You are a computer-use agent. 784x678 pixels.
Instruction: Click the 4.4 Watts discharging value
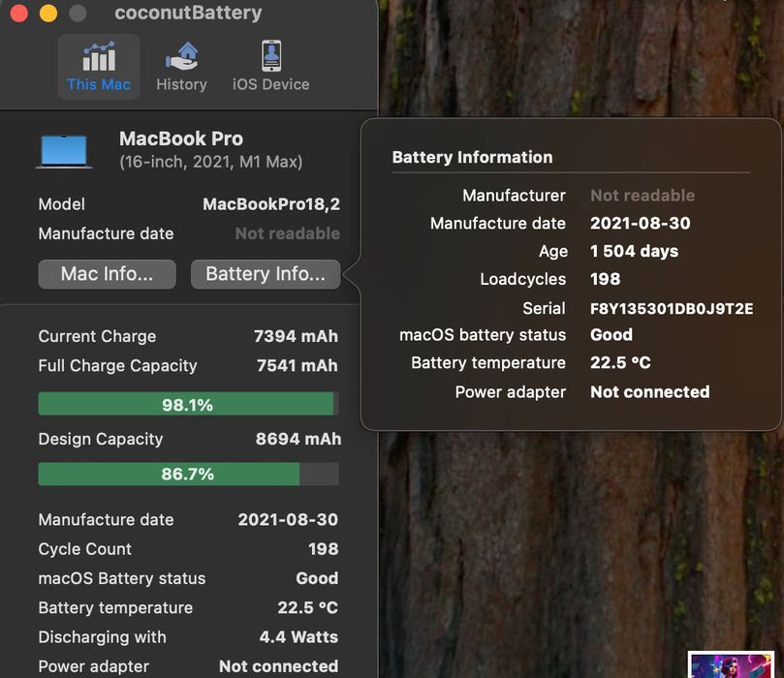298,637
